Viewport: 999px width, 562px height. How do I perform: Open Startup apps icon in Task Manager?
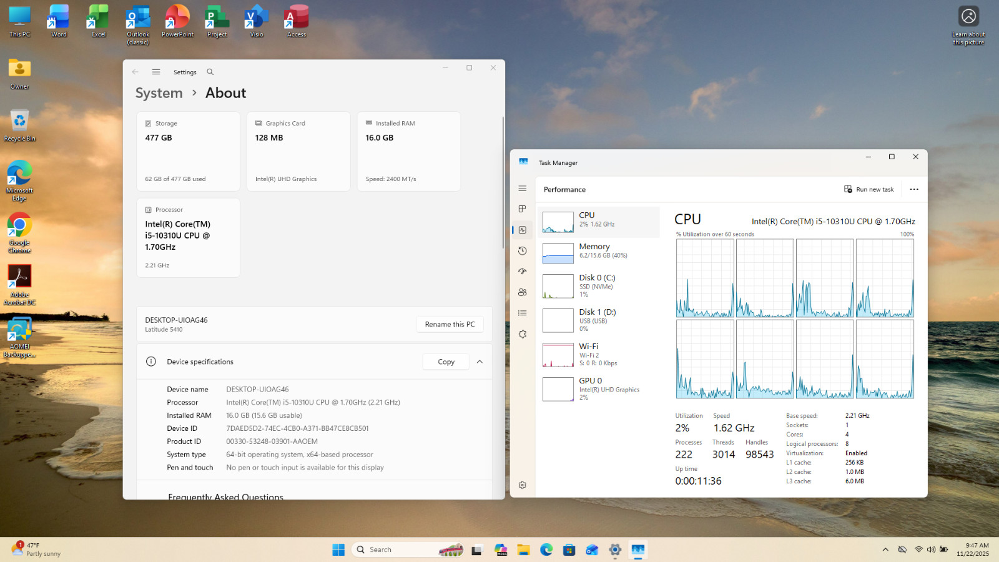(523, 272)
